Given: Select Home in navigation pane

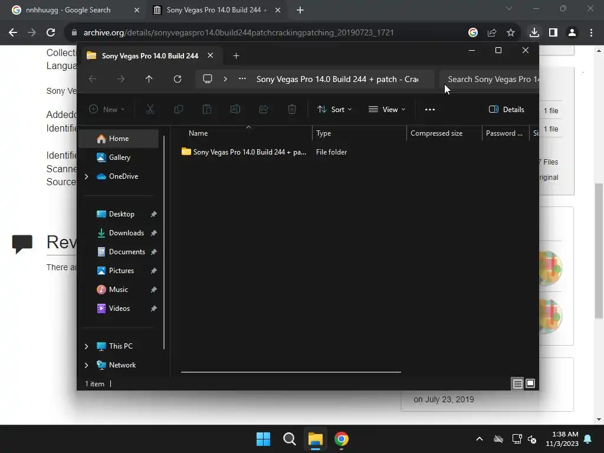Looking at the screenshot, I should pyautogui.click(x=119, y=139).
